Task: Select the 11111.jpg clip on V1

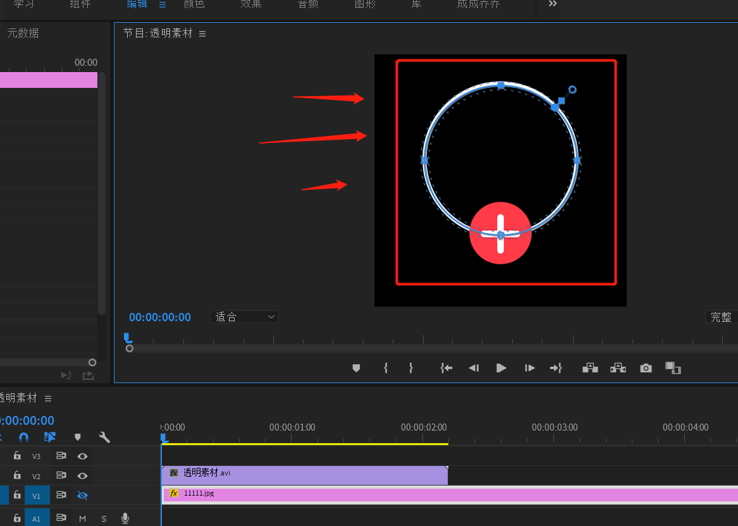Action: click(450, 495)
